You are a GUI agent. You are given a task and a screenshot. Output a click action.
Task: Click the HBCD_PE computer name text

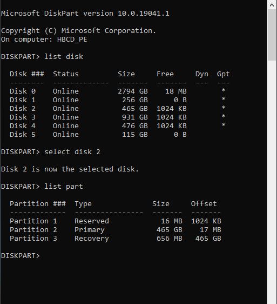(72, 39)
